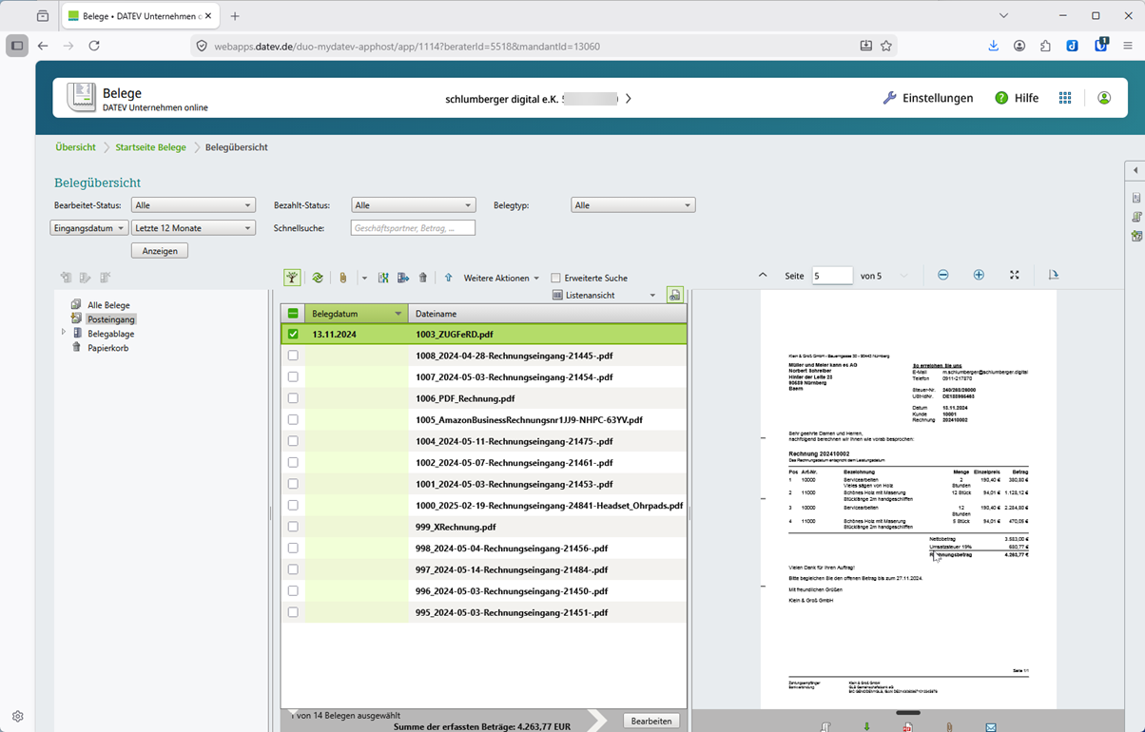Click the blue upward arrow upload icon
Image resolution: width=1145 pixels, height=732 pixels.
449,278
